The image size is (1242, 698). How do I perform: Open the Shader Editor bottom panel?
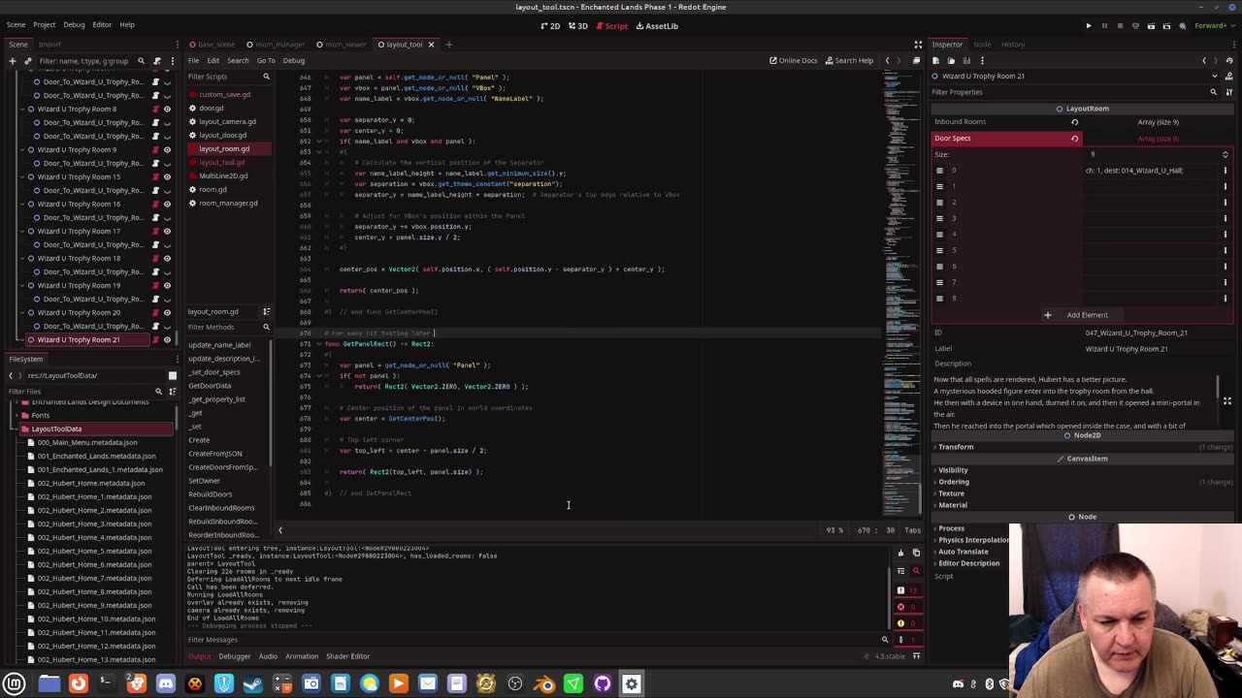347,656
